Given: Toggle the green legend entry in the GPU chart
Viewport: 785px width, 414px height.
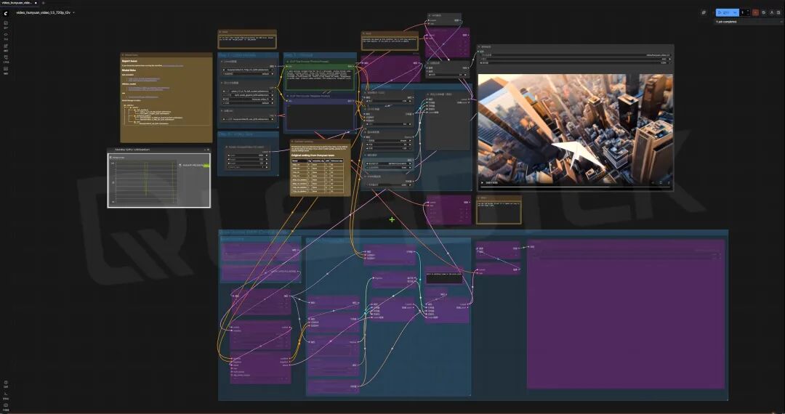Looking at the screenshot, I should point(194,166).
